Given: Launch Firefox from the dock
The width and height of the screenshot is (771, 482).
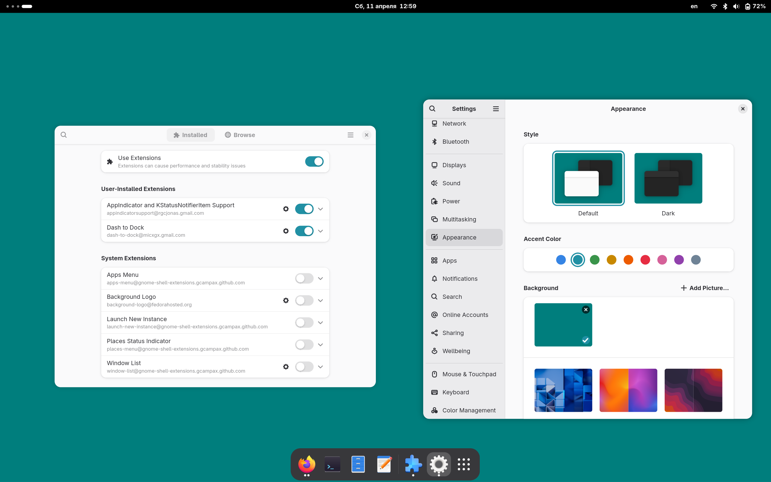Looking at the screenshot, I should tap(307, 465).
